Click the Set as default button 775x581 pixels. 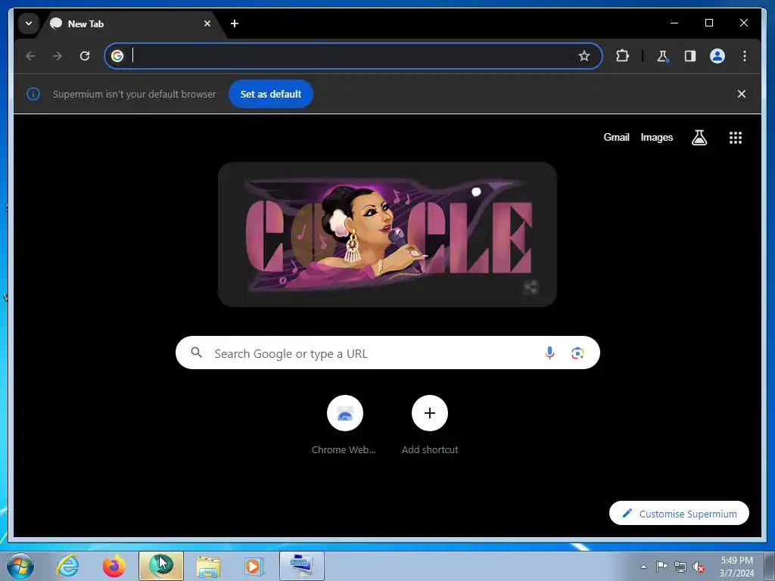pyautogui.click(x=271, y=94)
